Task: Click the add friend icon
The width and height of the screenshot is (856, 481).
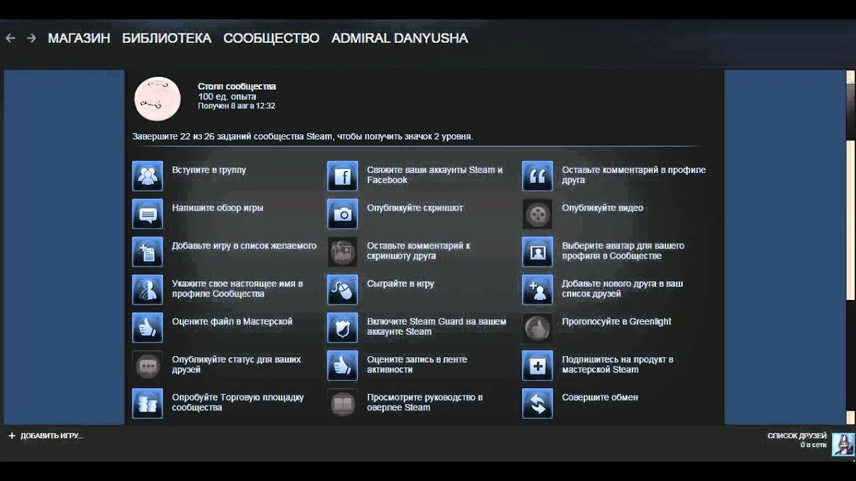Action: (x=538, y=290)
